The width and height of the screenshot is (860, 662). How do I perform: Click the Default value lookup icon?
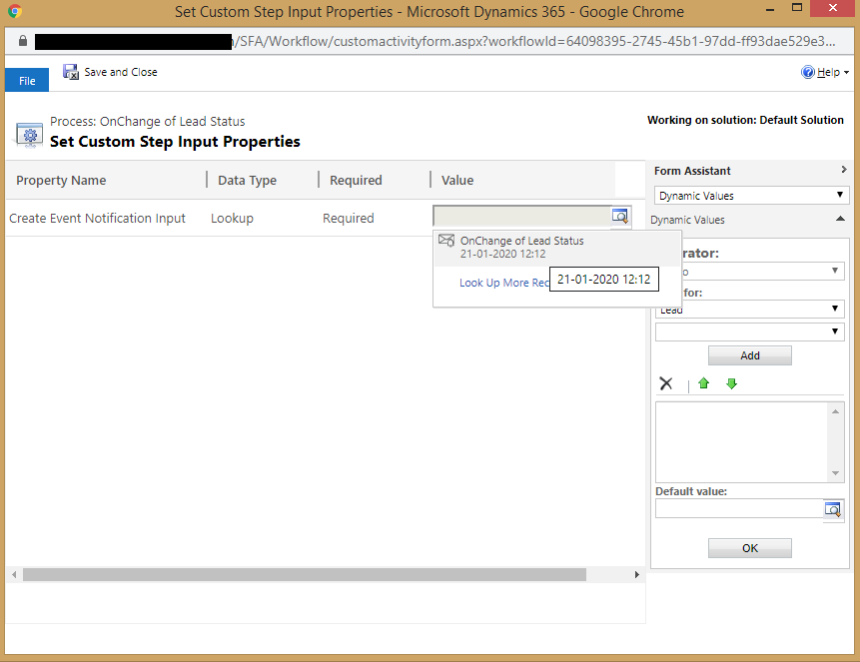point(833,509)
